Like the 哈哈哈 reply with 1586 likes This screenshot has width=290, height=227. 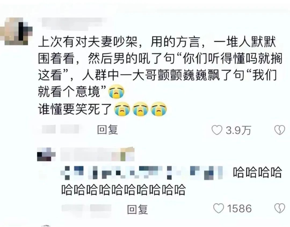218,208
